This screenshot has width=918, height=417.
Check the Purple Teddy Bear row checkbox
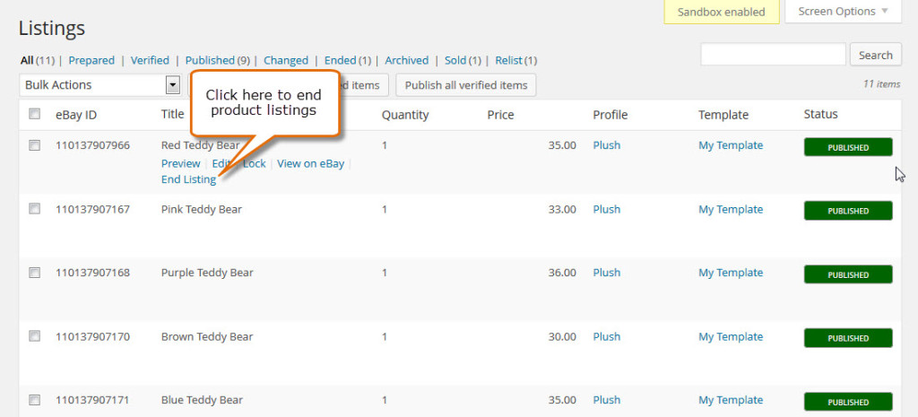(x=35, y=273)
